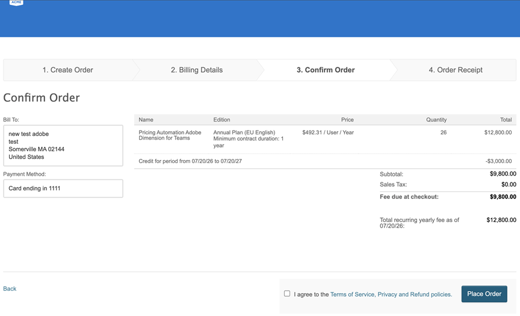The width and height of the screenshot is (520, 316).
Task: Click the Edition column header
Action: pyautogui.click(x=221, y=120)
